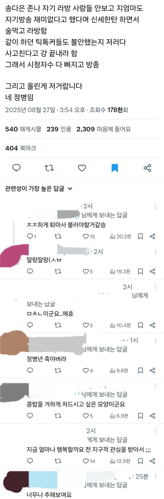Reply to the main post via speech bubble icon
The width and height of the screenshot is (164, 499).
coord(16,168)
